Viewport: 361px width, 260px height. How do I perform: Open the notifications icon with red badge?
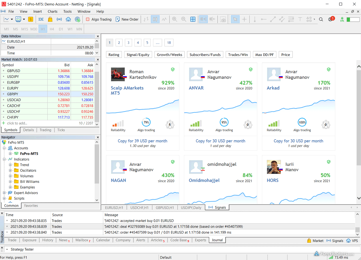click(x=331, y=19)
